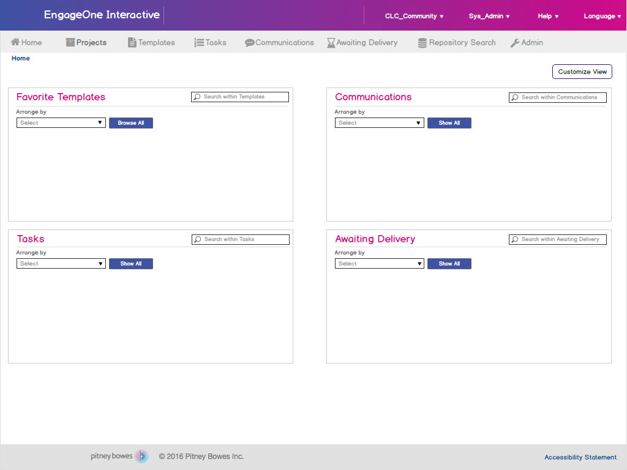Click the Awaiting Delivery hourglass icon
The width and height of the screenshot is (627, 470).
[x=331, y=43]
